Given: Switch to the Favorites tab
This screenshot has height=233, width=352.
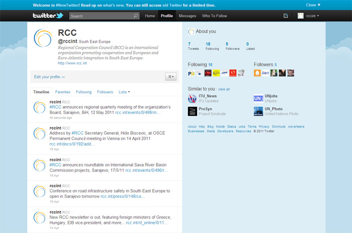Looking at the screenshot, I should [x=63, y=92].
